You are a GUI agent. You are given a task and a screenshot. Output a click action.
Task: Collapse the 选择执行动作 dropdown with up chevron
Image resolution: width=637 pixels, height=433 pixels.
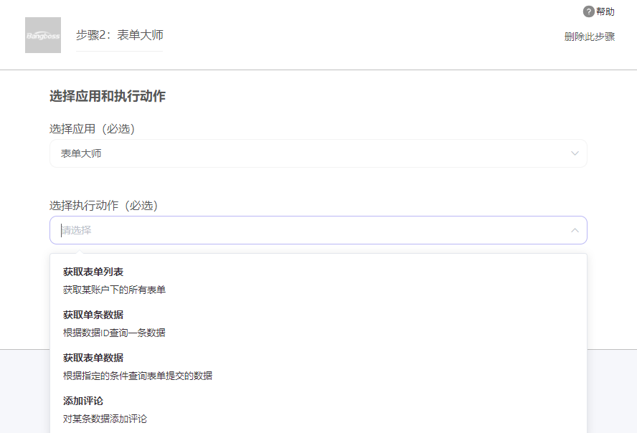coord(575,230)
